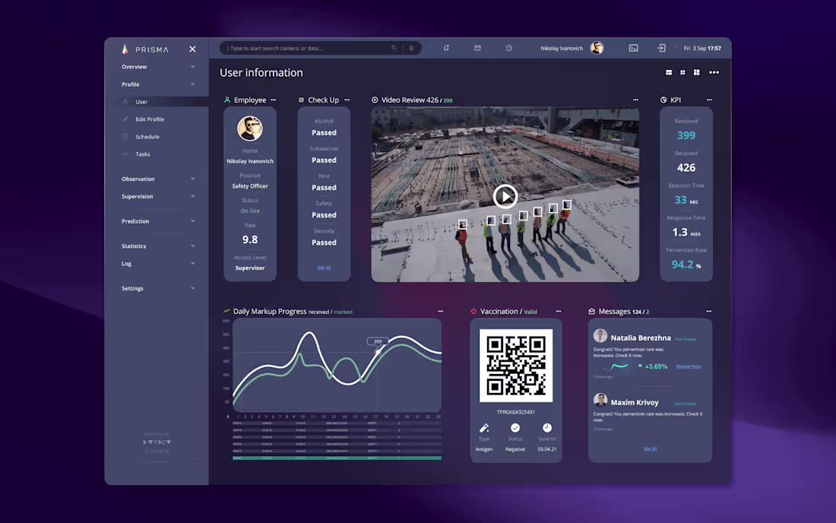The image size is (836, 523).
Task: Play the Video Review footage
Action: click(x=505, y=196)
